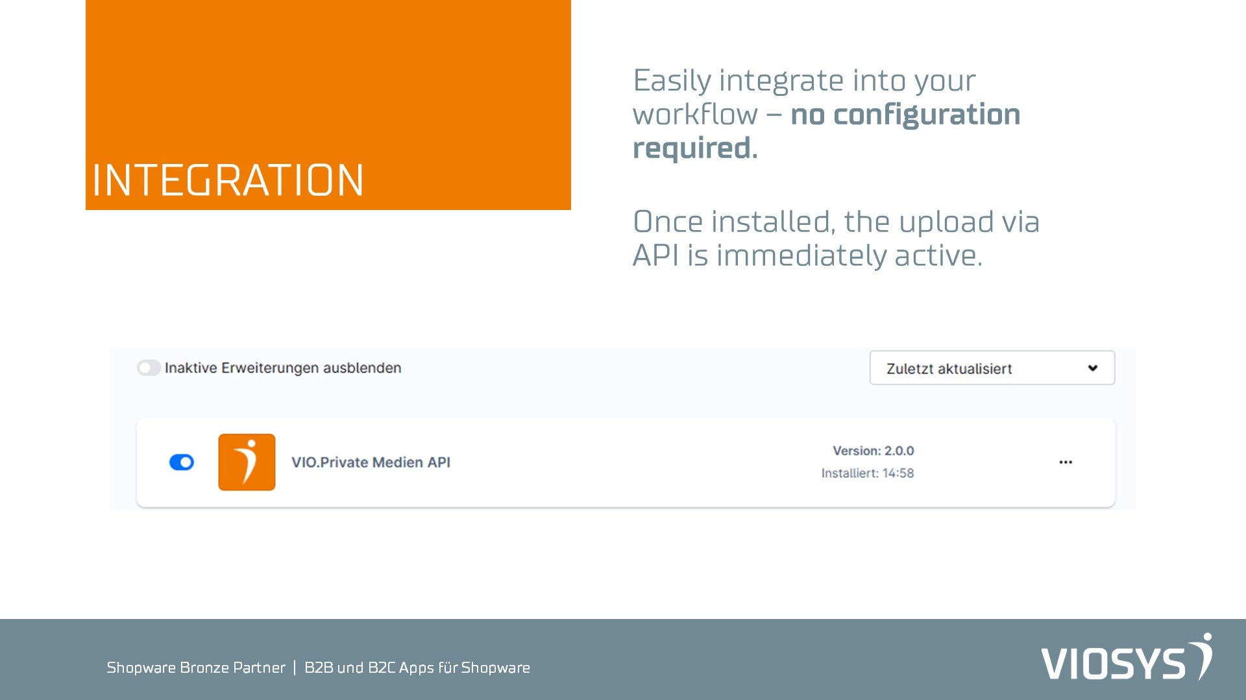1246x700 pixels.
Task: Open the three-dot menu for VIO.Private Medien API
Action: pyautogui.click(x=1066, y=462)
